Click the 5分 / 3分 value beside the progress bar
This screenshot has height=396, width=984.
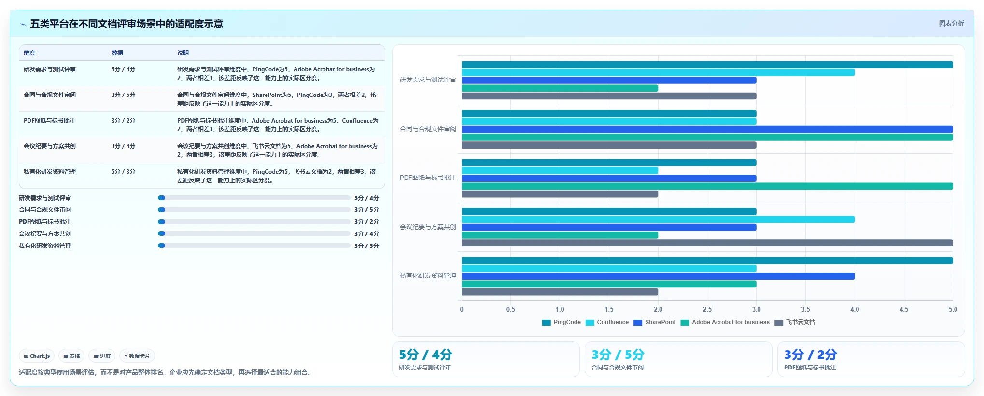(366, 246)
